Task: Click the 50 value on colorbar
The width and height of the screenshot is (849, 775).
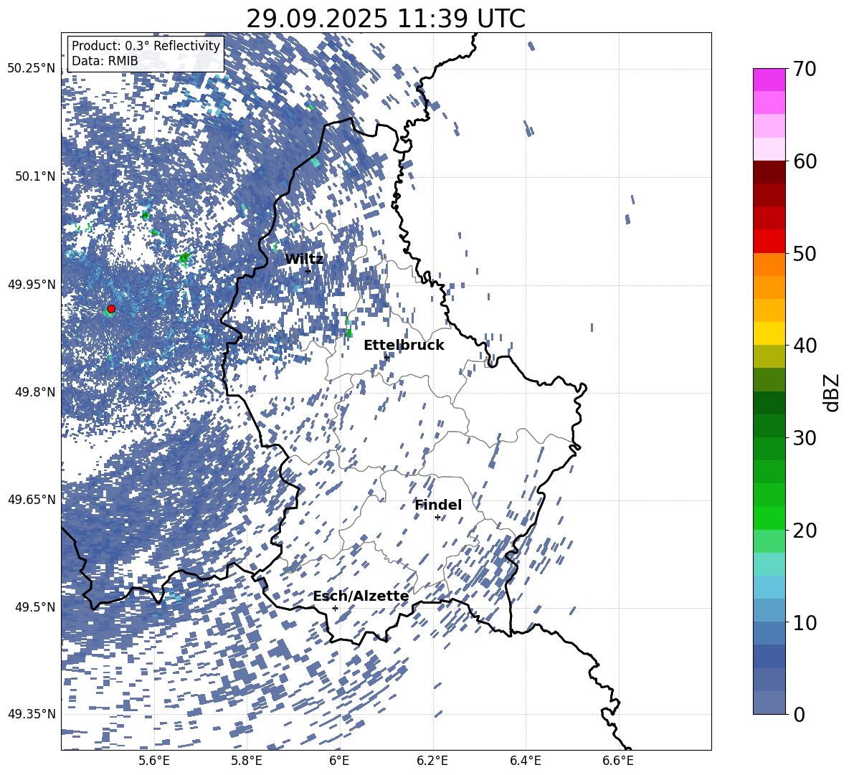Action: [x=804, y=254]
